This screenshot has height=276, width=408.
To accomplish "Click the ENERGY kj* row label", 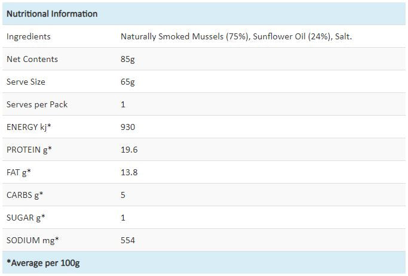I will tap(28, 127).
